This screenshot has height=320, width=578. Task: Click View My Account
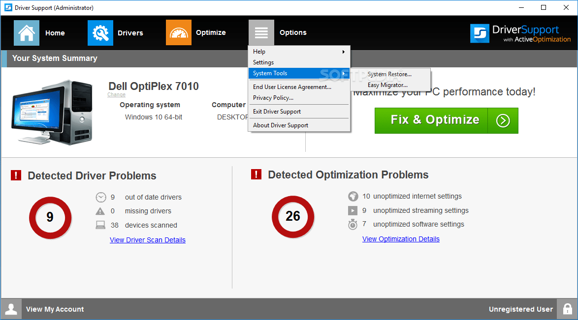pyautogui.click(x=55, y=309)
